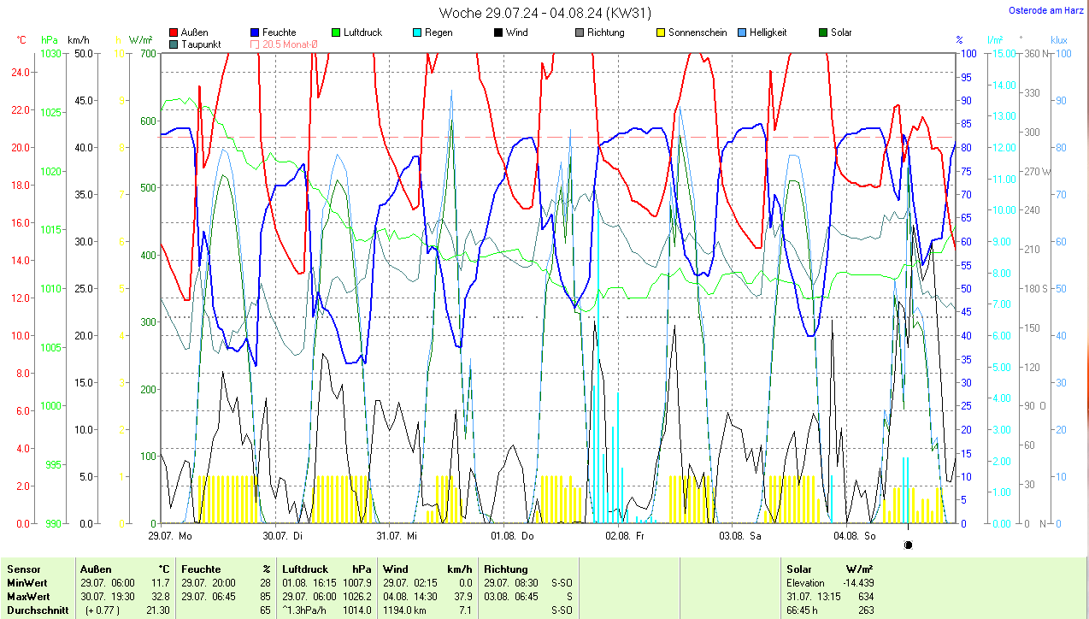Click the red Außen legend swatch
Image resolution: width=1089 pixels, height=619 pixels.
pos(174,32)
